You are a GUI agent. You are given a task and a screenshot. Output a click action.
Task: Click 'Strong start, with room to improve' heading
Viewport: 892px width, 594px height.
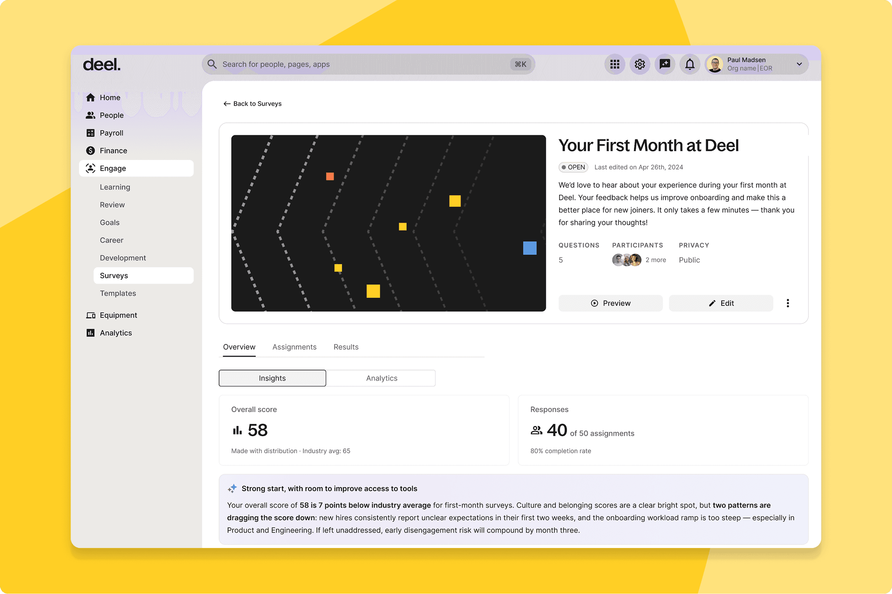[x=329, y=488]
